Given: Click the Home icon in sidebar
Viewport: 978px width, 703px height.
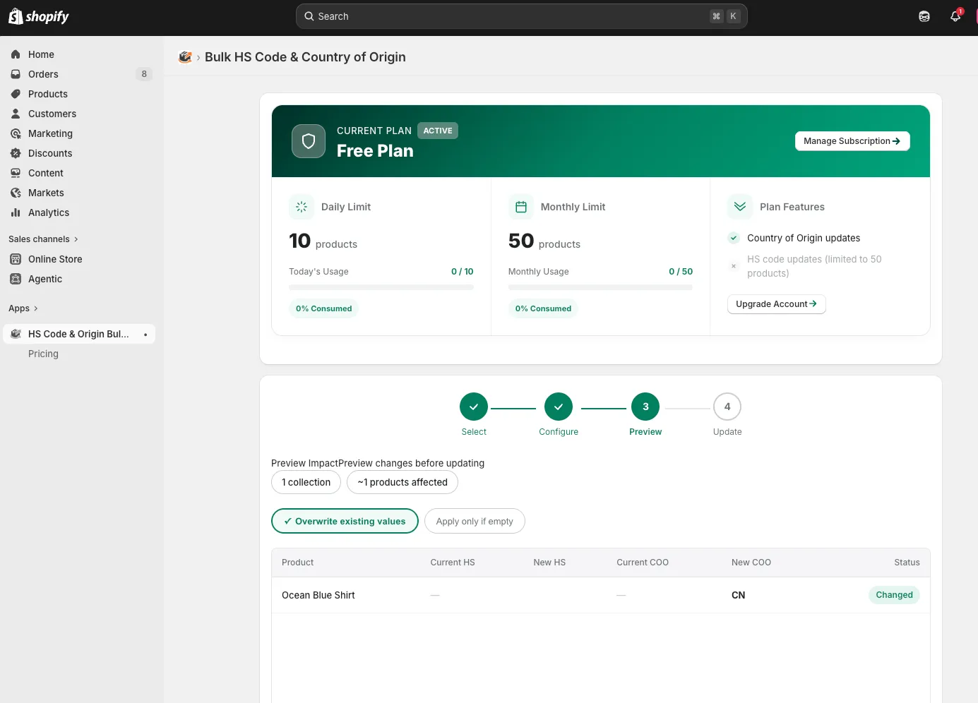Looking at the screenshot, I should pos(16,54).
